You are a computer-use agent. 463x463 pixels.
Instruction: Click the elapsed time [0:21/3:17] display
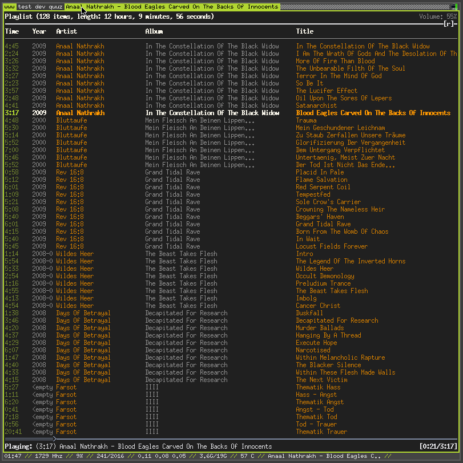438,446
